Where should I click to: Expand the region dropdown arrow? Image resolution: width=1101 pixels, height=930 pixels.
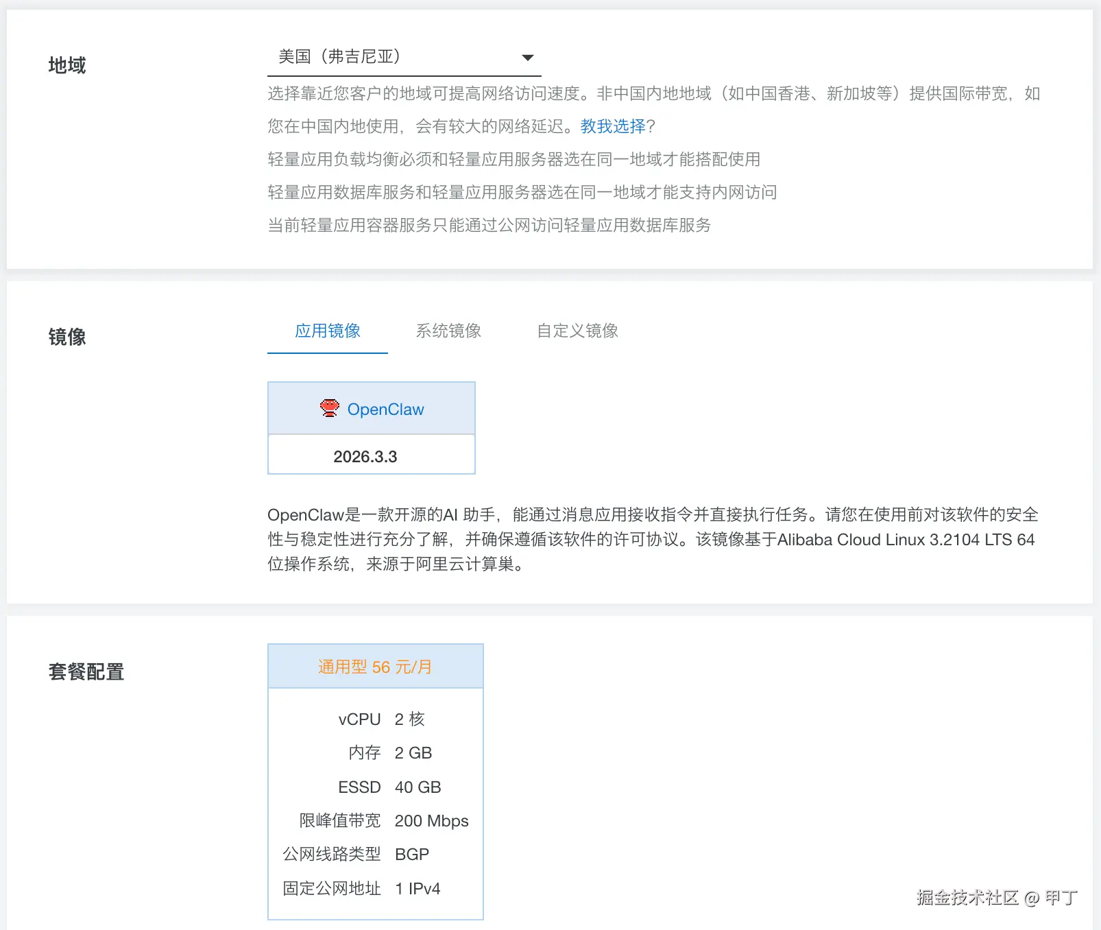[x=528, y=58]
